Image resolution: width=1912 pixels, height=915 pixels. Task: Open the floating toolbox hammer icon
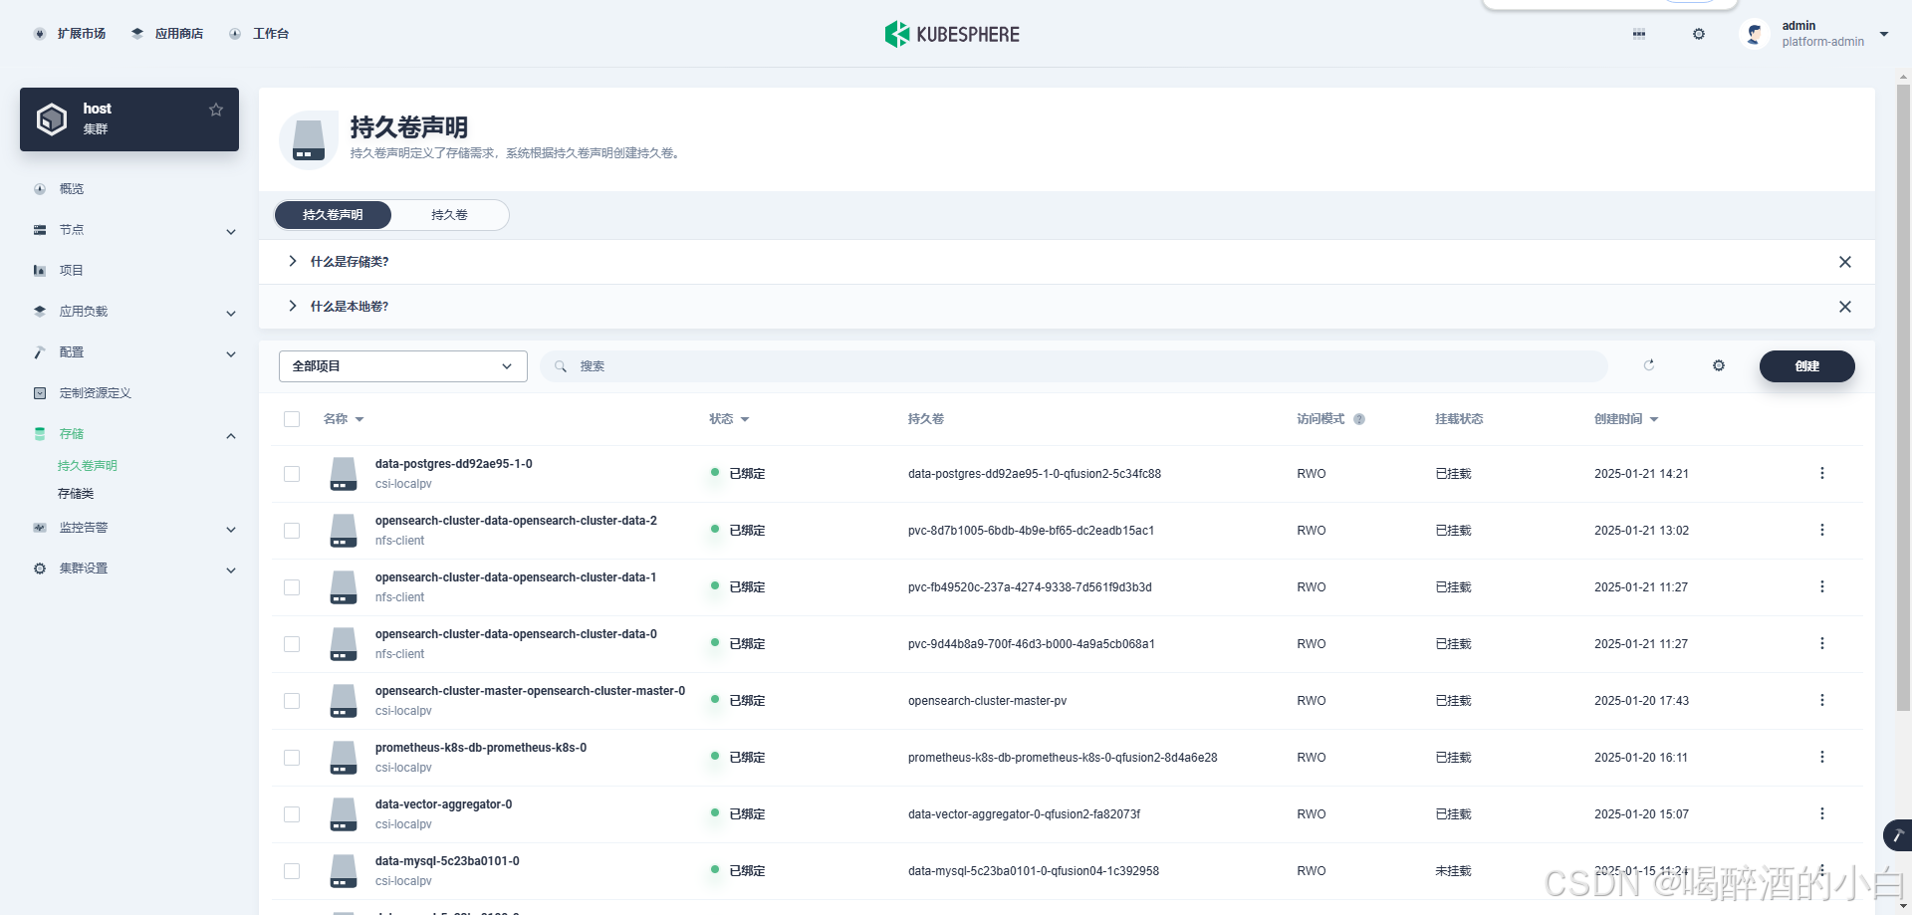1898,835
